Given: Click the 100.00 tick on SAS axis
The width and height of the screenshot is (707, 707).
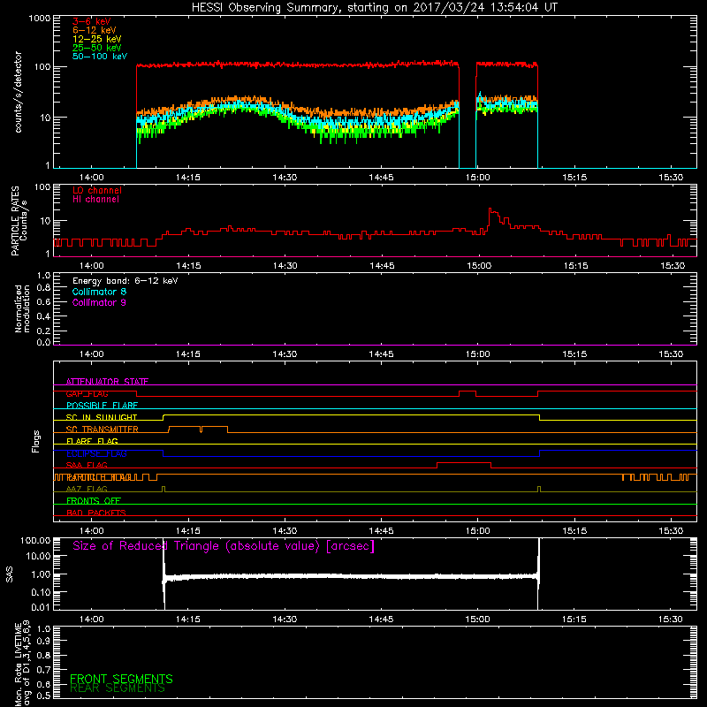Looking at the screenshot, I should (x=35, y=540).
